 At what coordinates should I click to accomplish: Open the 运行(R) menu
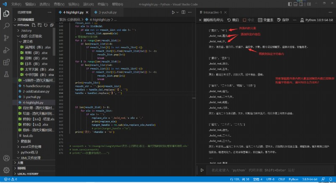(x=88, y=4)
